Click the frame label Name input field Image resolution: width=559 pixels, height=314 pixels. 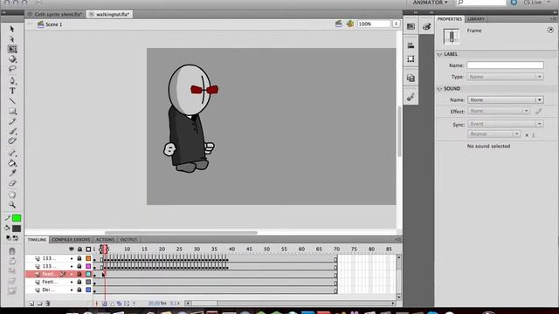tap(505, 65)
